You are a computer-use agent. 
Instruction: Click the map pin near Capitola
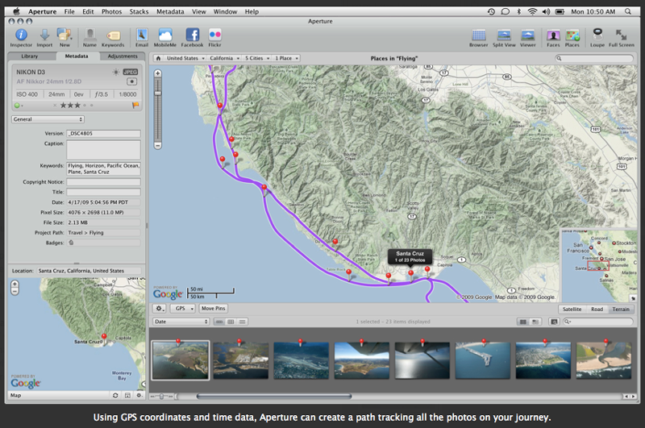coord(427,271)
